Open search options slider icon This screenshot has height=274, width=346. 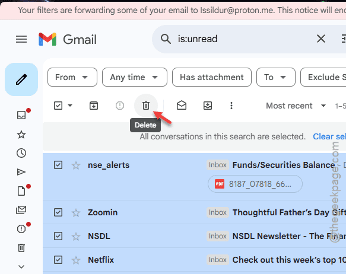pyautogui.click(x=344, y=39)
